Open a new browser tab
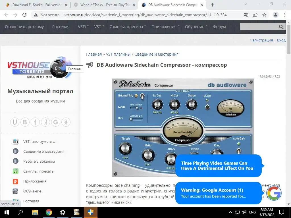The height and width of the screenshot is (218, 291). pos(213,5)
